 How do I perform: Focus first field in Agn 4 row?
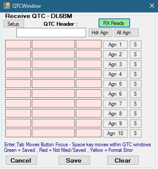(18, 74)
